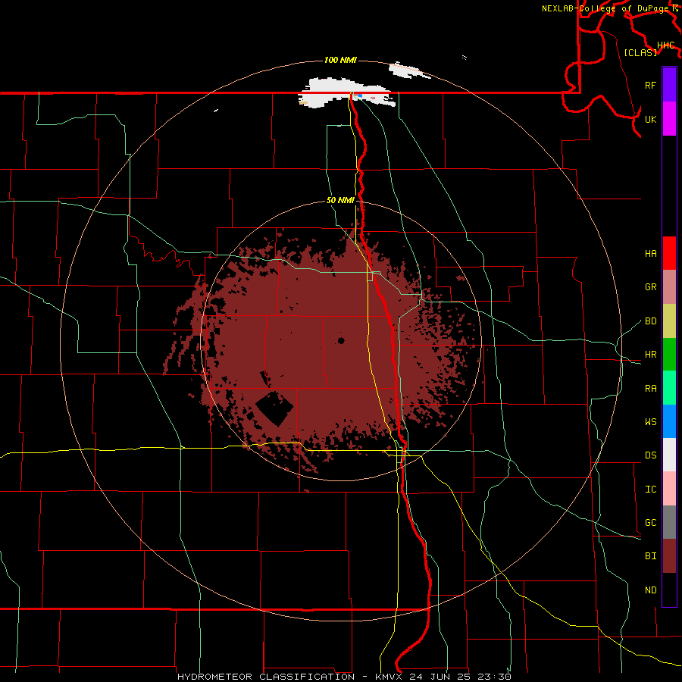Click the '23:30' timestamp text
This screenshot has height=682, width=682.
(x=493, y=677)
